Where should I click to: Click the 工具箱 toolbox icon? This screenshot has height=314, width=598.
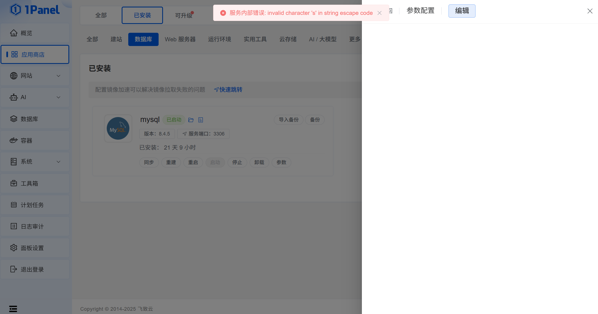coord(14,183)
